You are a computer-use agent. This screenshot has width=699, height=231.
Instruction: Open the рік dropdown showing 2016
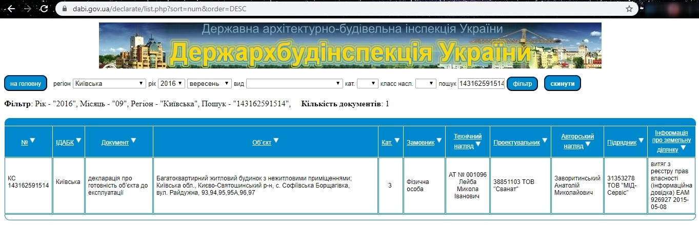click(x=171, y=83)
